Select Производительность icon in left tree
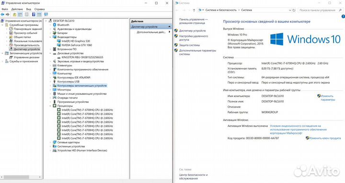 point(11,45)
